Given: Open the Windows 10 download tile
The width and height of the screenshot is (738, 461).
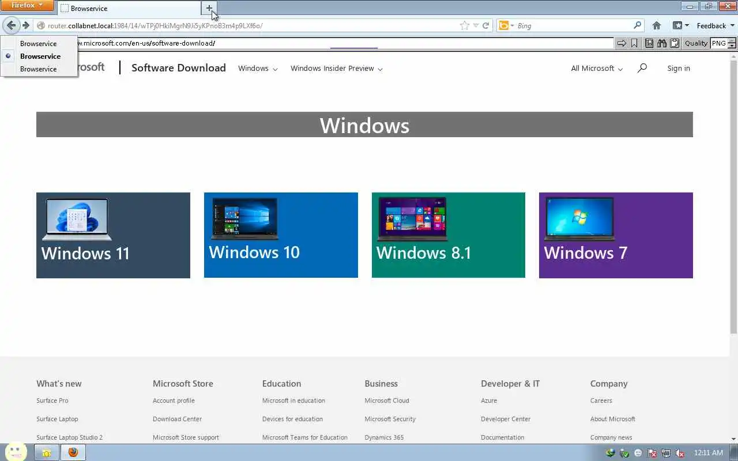Looking at the screenshot, I should 281,235.
